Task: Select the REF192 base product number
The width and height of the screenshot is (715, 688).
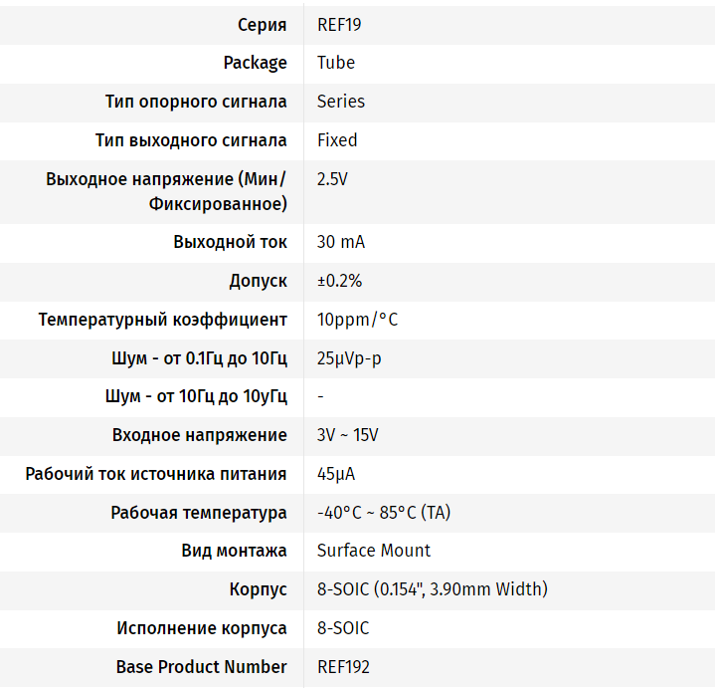Action: tap(343, 667)
